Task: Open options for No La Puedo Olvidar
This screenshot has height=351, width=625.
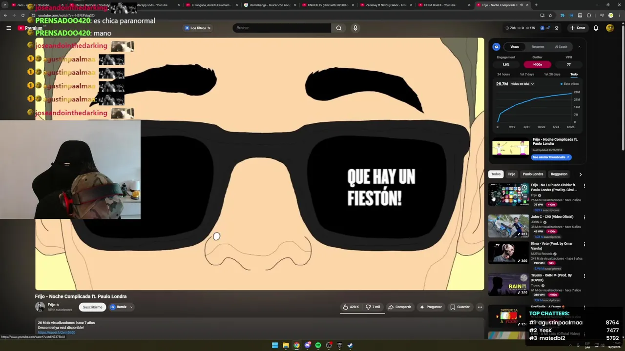Action: [x=584, y=186]
